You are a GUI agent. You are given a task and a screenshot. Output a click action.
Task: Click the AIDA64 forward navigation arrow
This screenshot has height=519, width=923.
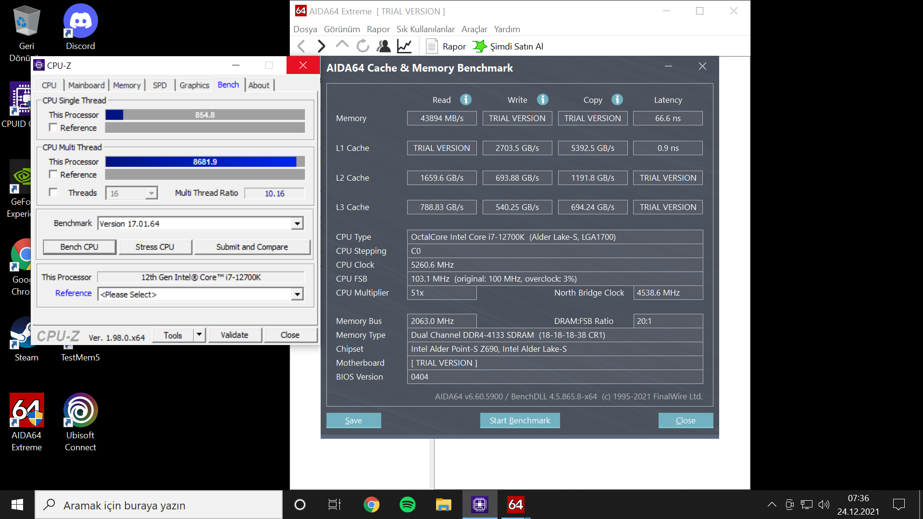click(x=322, y=46)
